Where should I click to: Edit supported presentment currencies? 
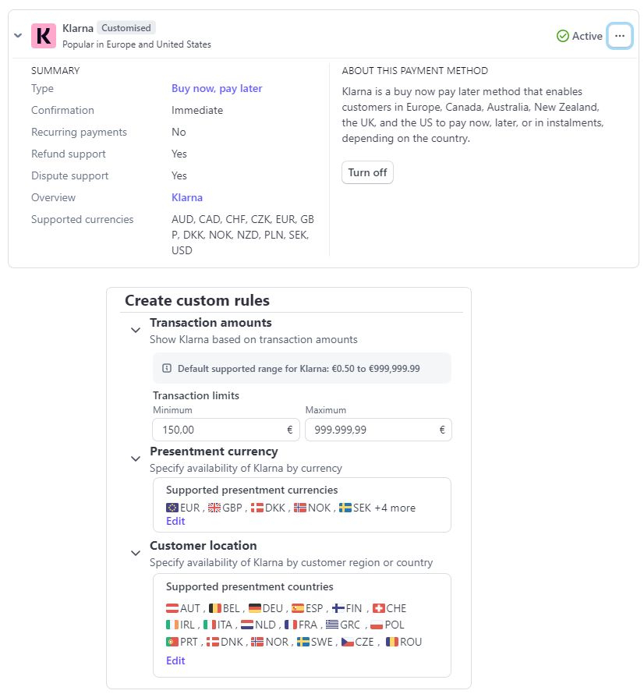coord(175,521)
